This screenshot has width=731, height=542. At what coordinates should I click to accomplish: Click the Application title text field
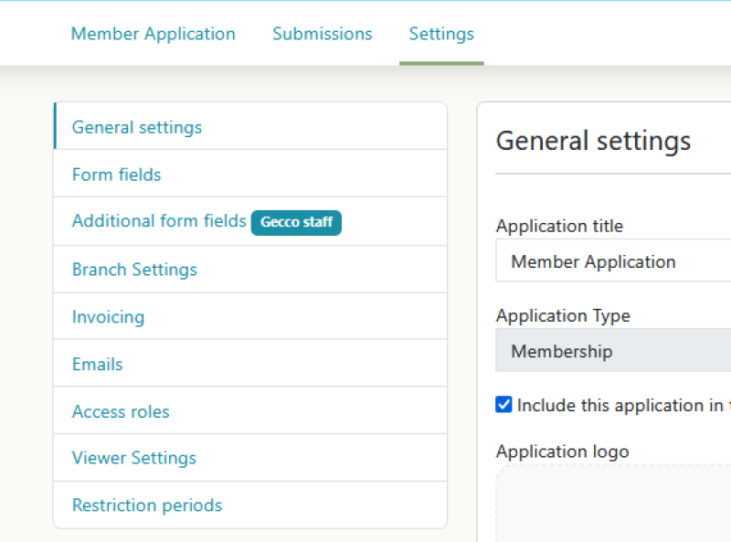click(x=612, y=262)
